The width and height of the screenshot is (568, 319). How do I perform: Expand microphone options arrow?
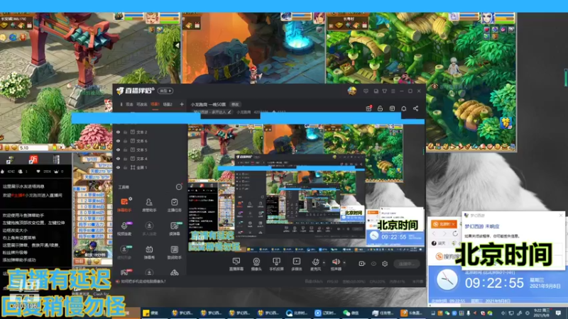pyautogui.click(x=324, y=262)
